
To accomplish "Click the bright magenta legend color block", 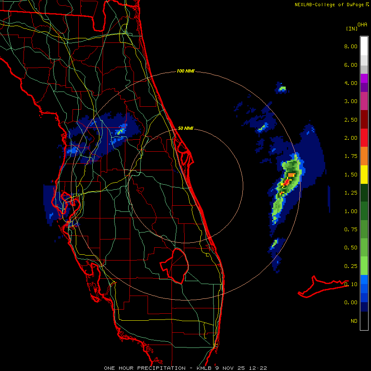I will coord(364,78).
